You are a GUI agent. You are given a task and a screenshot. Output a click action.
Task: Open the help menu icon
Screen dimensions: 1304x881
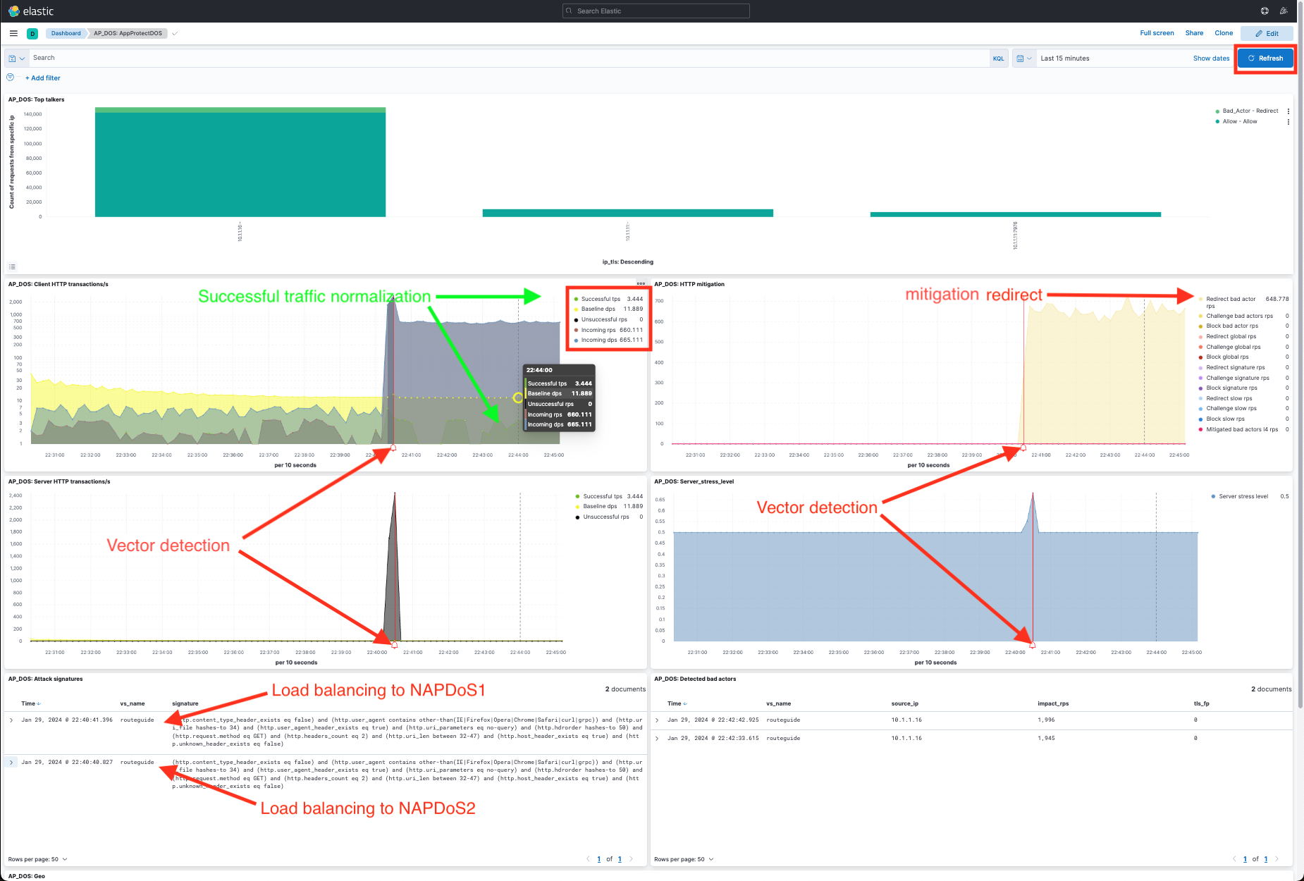click(1265, 11)
